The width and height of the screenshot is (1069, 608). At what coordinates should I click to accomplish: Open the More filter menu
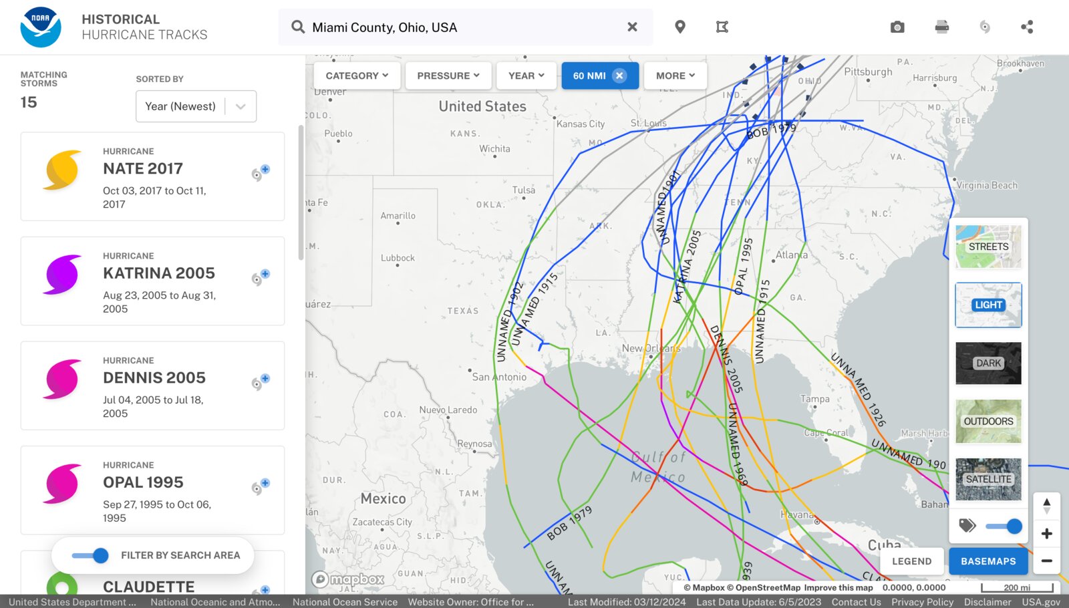674,75
